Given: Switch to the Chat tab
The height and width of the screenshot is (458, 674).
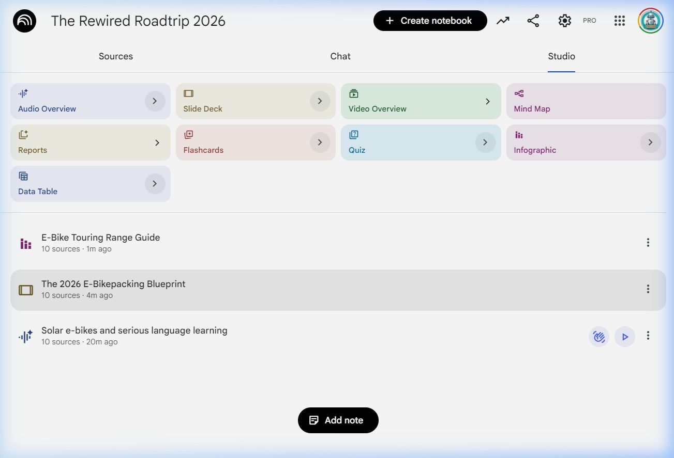Looking at the screenshot, I should point(340,56).
